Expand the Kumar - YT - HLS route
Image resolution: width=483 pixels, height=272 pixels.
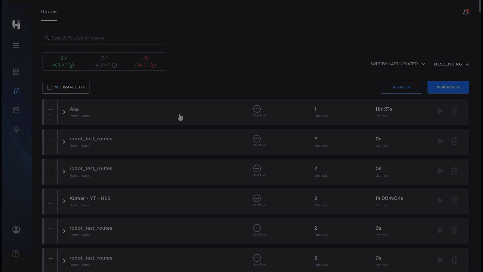(64, 201)
